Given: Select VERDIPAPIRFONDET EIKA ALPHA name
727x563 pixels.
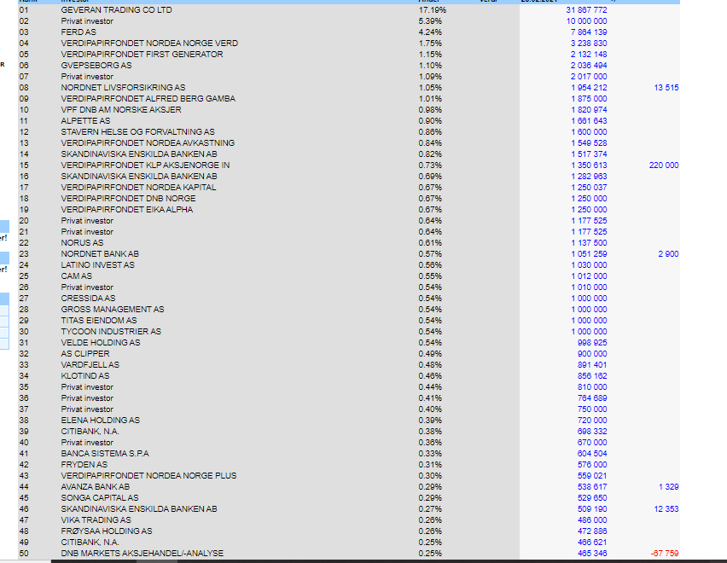Looking at the screenshot, I should pos(127,210).
